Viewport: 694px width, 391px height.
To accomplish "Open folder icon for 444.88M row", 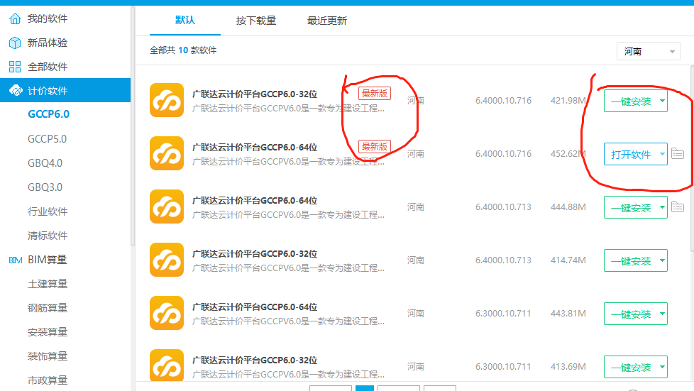I will click(678, 206).
